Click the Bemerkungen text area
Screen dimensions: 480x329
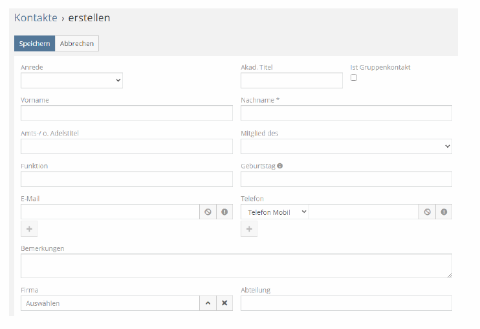236,266
